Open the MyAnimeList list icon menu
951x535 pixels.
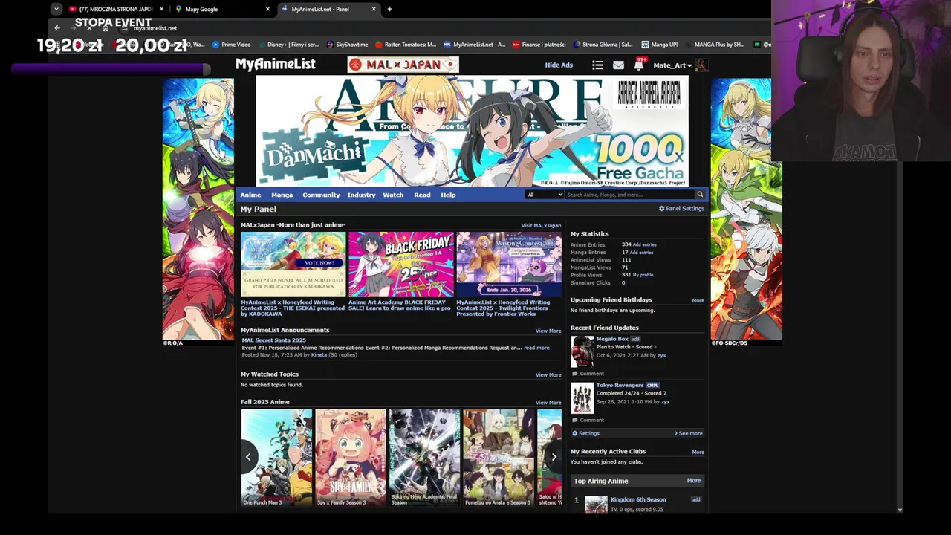(597, 65)
